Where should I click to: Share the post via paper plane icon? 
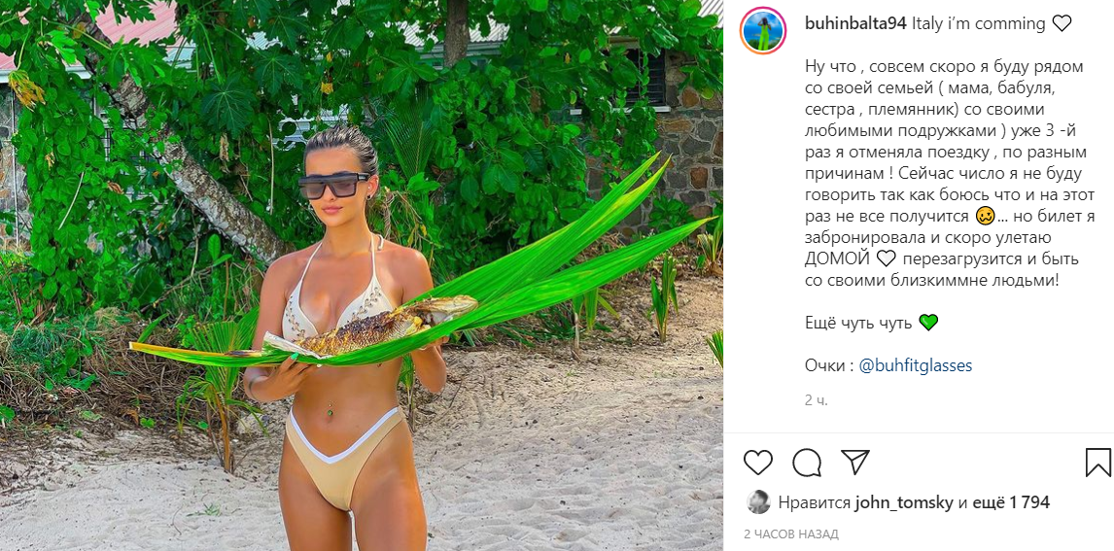(x=855, y=462)
